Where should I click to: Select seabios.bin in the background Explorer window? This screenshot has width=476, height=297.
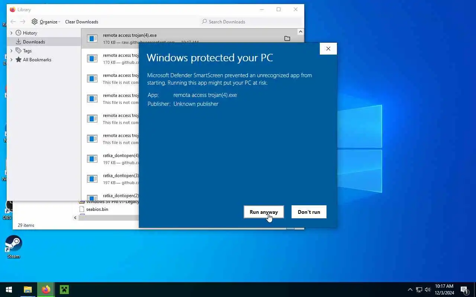[x=97, y=209]
